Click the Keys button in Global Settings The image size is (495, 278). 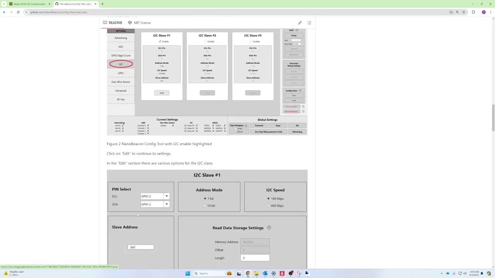tap(278, 125)
